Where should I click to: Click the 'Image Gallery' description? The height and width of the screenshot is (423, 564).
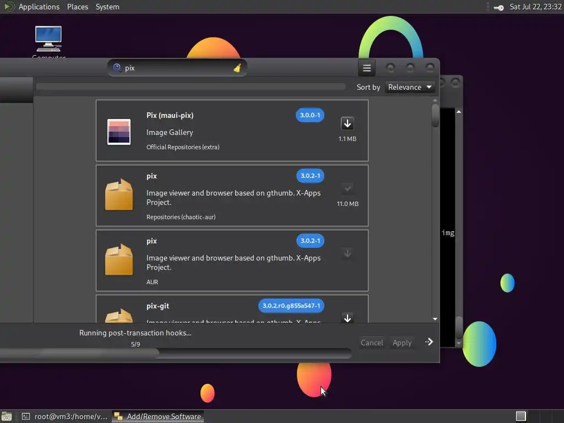(x=170, y=133)
